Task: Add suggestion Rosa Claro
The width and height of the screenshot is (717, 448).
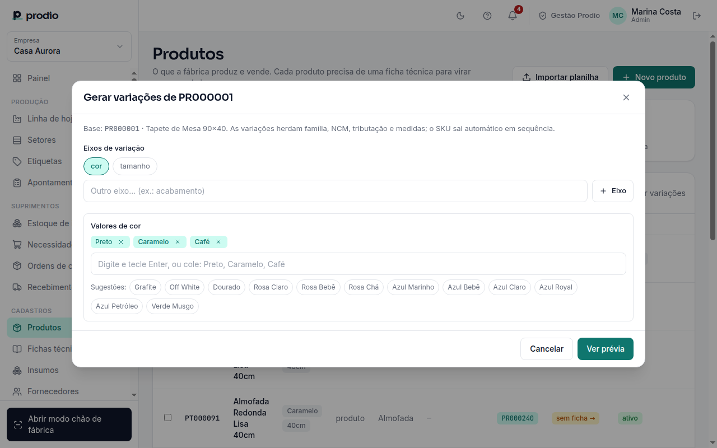Action: tap(271, 287)
